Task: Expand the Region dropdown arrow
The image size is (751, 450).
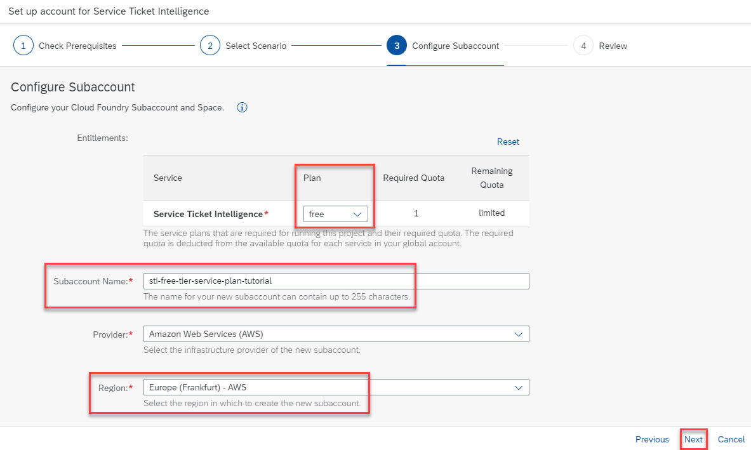Action: coord(518,387)
